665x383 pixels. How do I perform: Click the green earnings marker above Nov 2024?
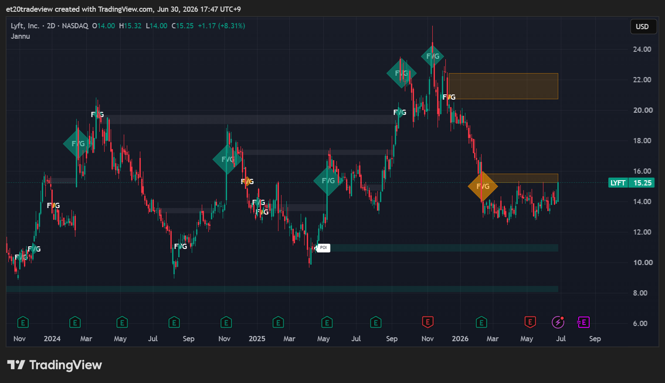(226, 323)
